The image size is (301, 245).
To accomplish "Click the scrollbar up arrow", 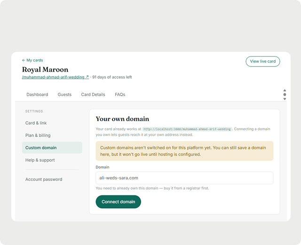I will tap(285, 90).
